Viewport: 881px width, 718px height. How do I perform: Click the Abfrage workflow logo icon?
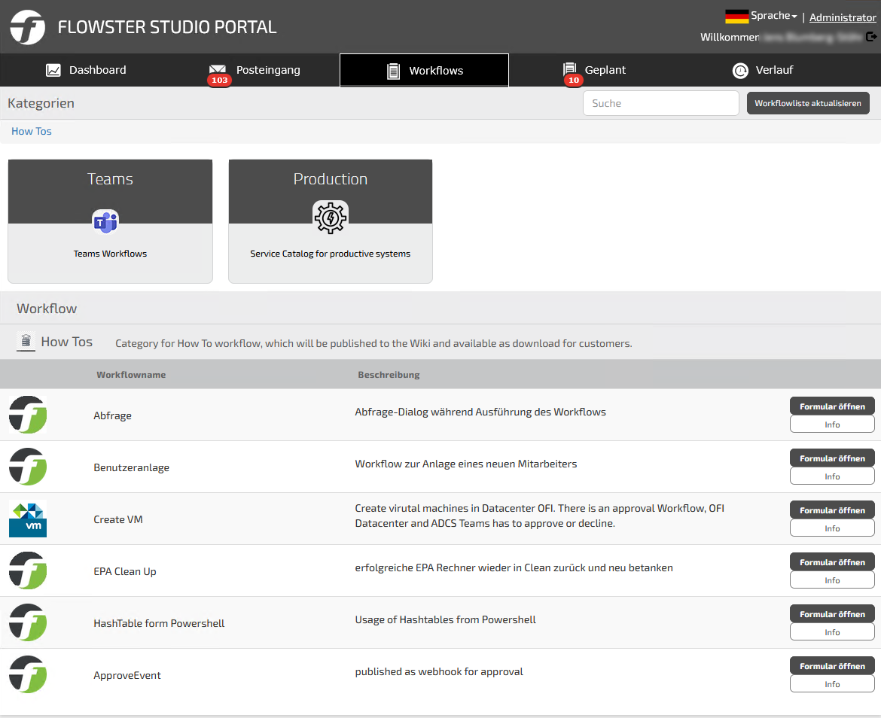28,415
